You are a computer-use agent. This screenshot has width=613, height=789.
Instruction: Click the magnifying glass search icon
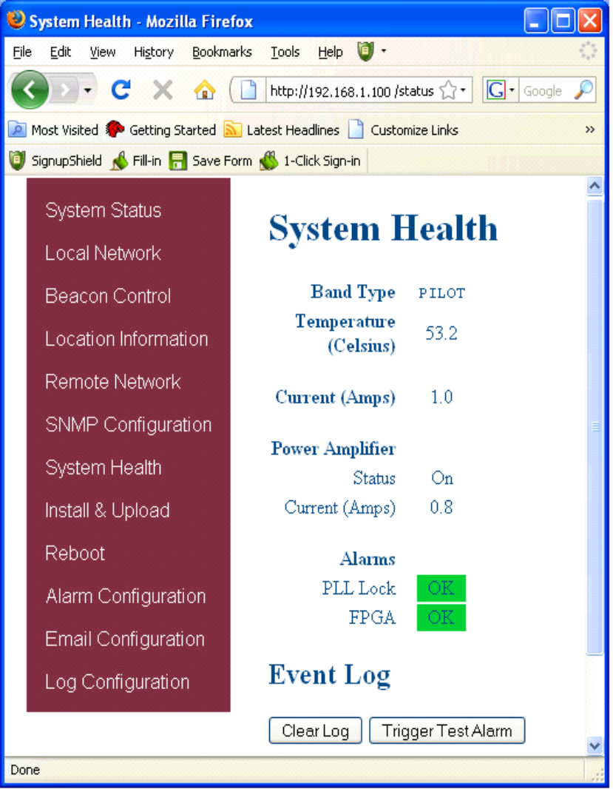(584, 90)
